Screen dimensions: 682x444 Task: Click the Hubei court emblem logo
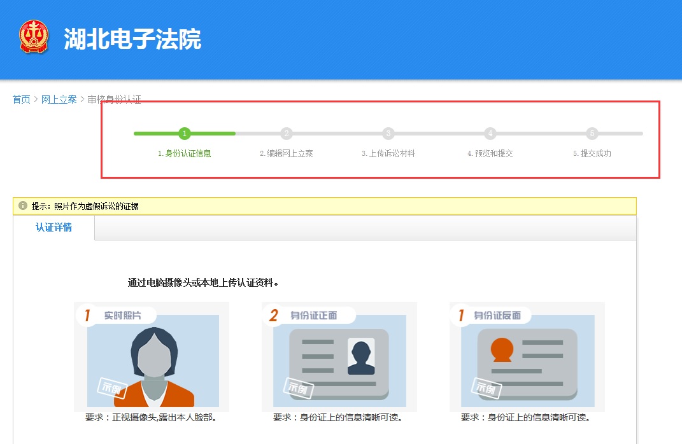click(x=34, y=38)
